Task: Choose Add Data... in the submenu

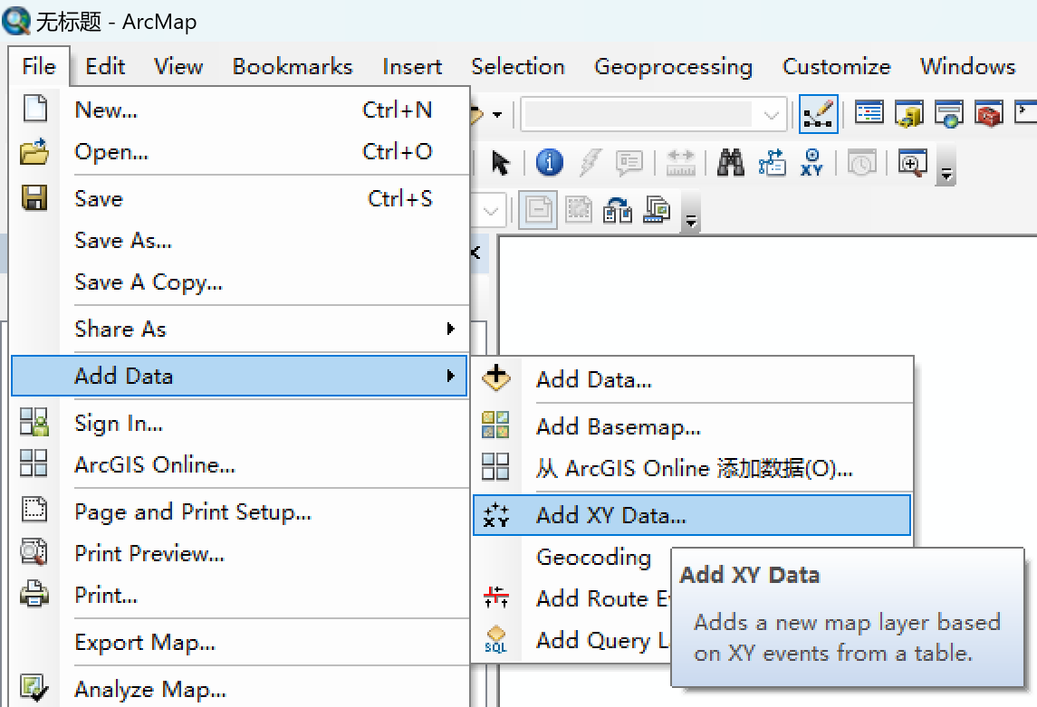Action: [693, 379]
